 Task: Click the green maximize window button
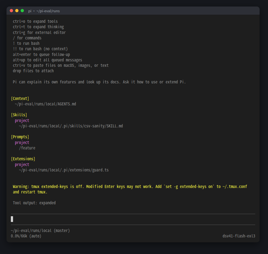[x=22, y=11]
